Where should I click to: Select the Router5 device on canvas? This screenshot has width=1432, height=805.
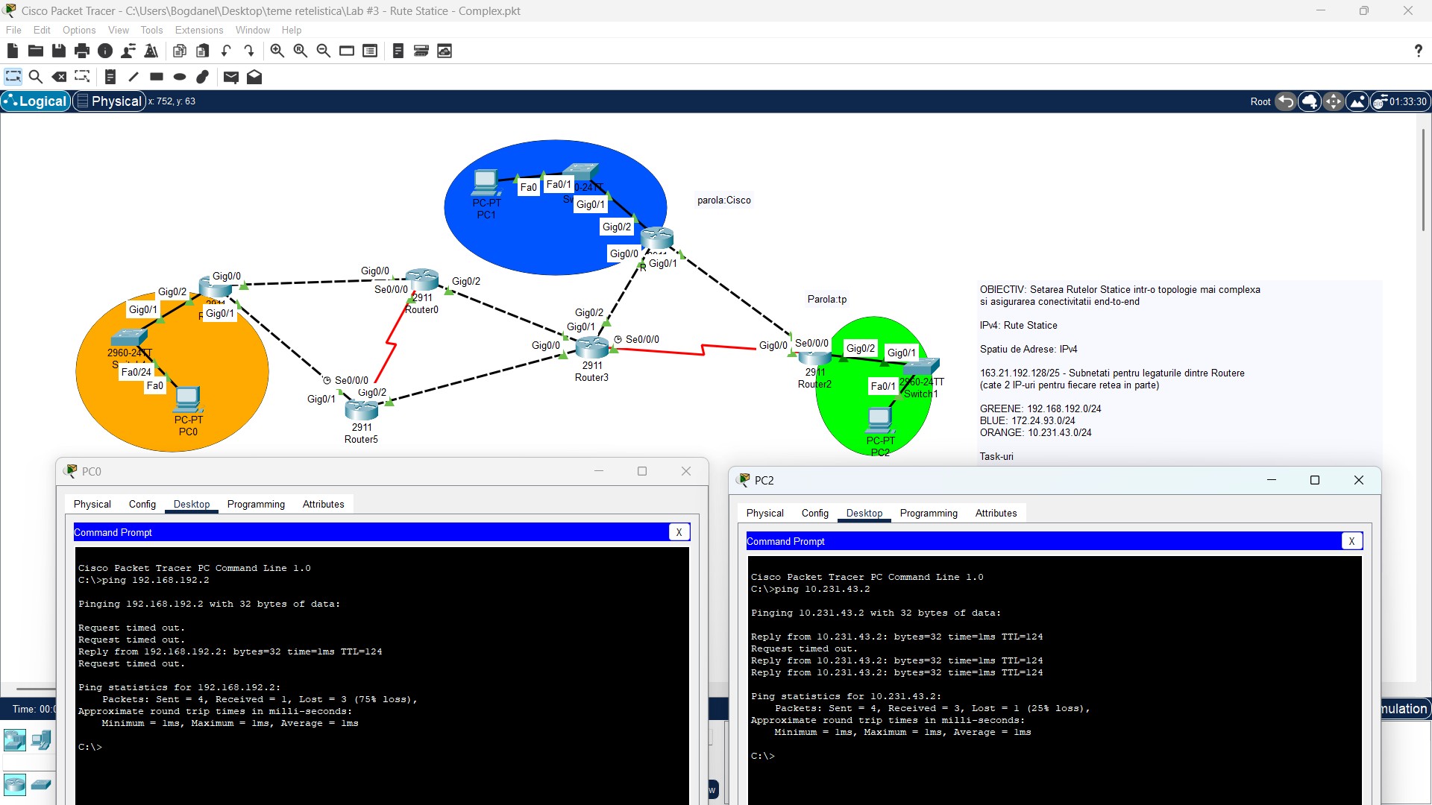[362, 409]
